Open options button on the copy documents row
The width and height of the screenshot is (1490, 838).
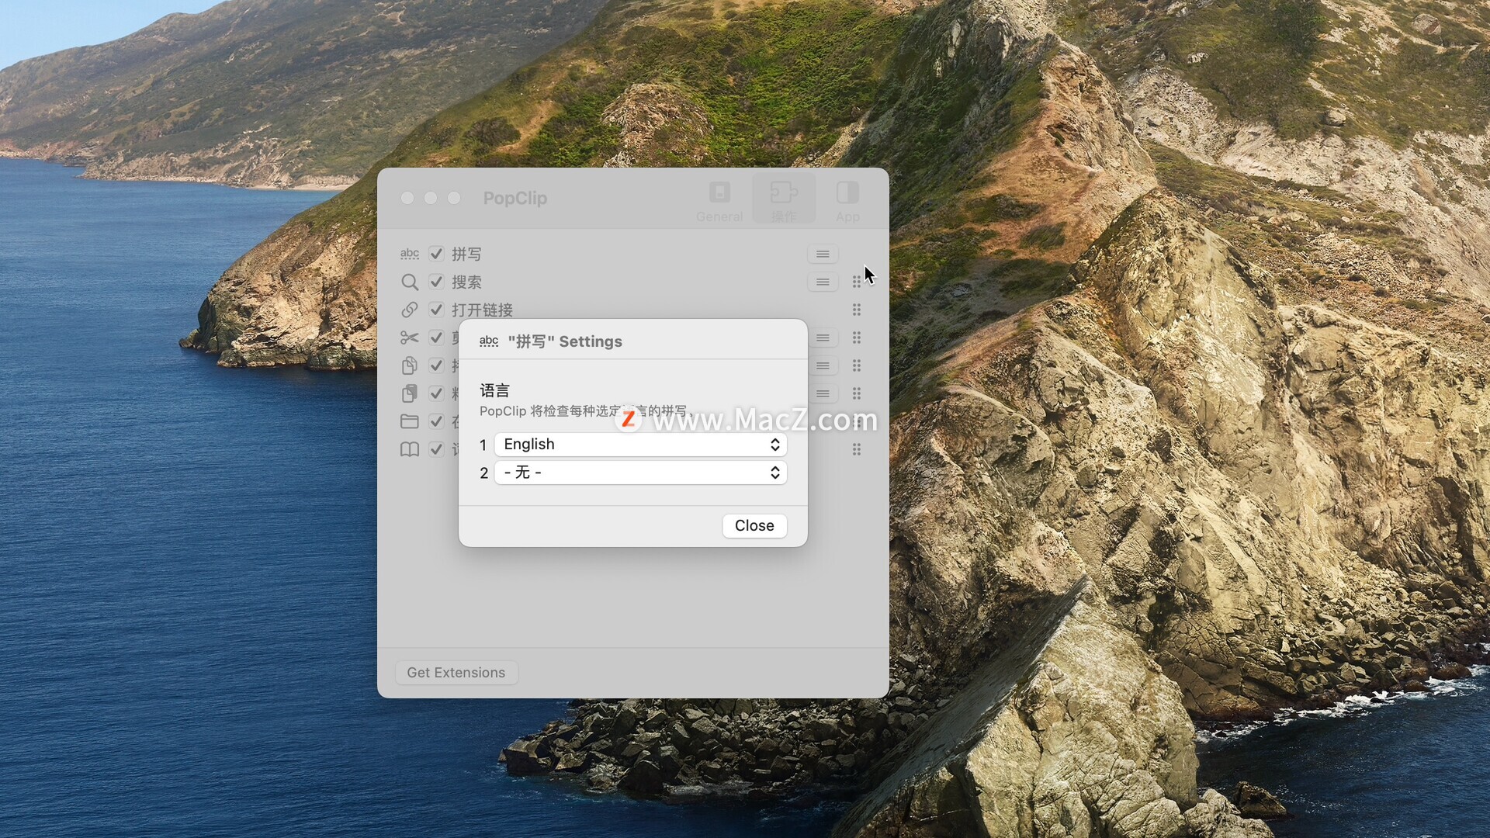coord(823,365)
